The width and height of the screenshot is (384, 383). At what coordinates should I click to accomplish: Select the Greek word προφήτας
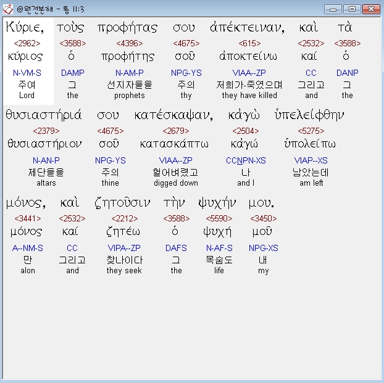(127, 27)
